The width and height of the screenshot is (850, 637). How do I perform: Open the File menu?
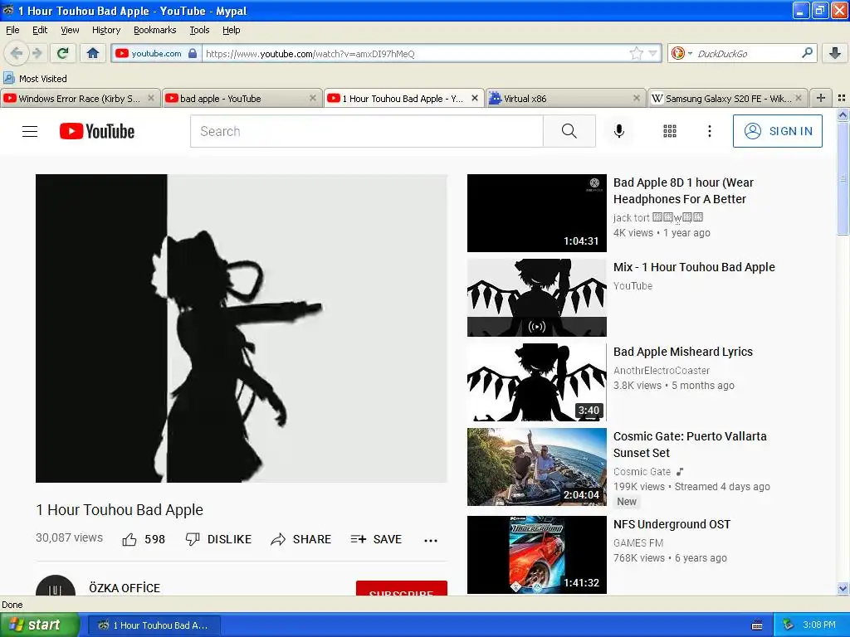click(12, 30)
